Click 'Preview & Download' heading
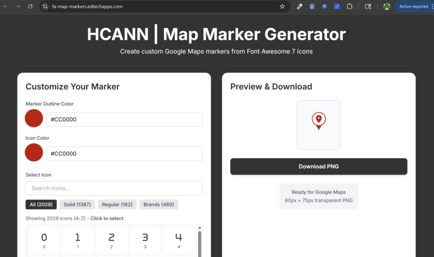Screen dimensions: 434x257 271,87
